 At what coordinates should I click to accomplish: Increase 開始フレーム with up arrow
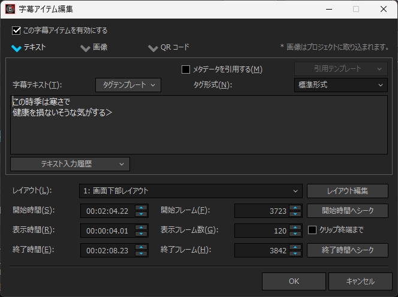(x=295, y=208)
